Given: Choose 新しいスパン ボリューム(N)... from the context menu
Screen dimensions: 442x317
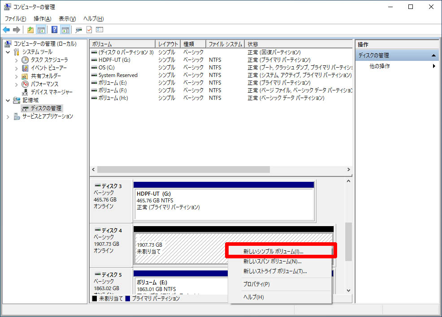Looking at the screenshot, I should coord(280,261).
